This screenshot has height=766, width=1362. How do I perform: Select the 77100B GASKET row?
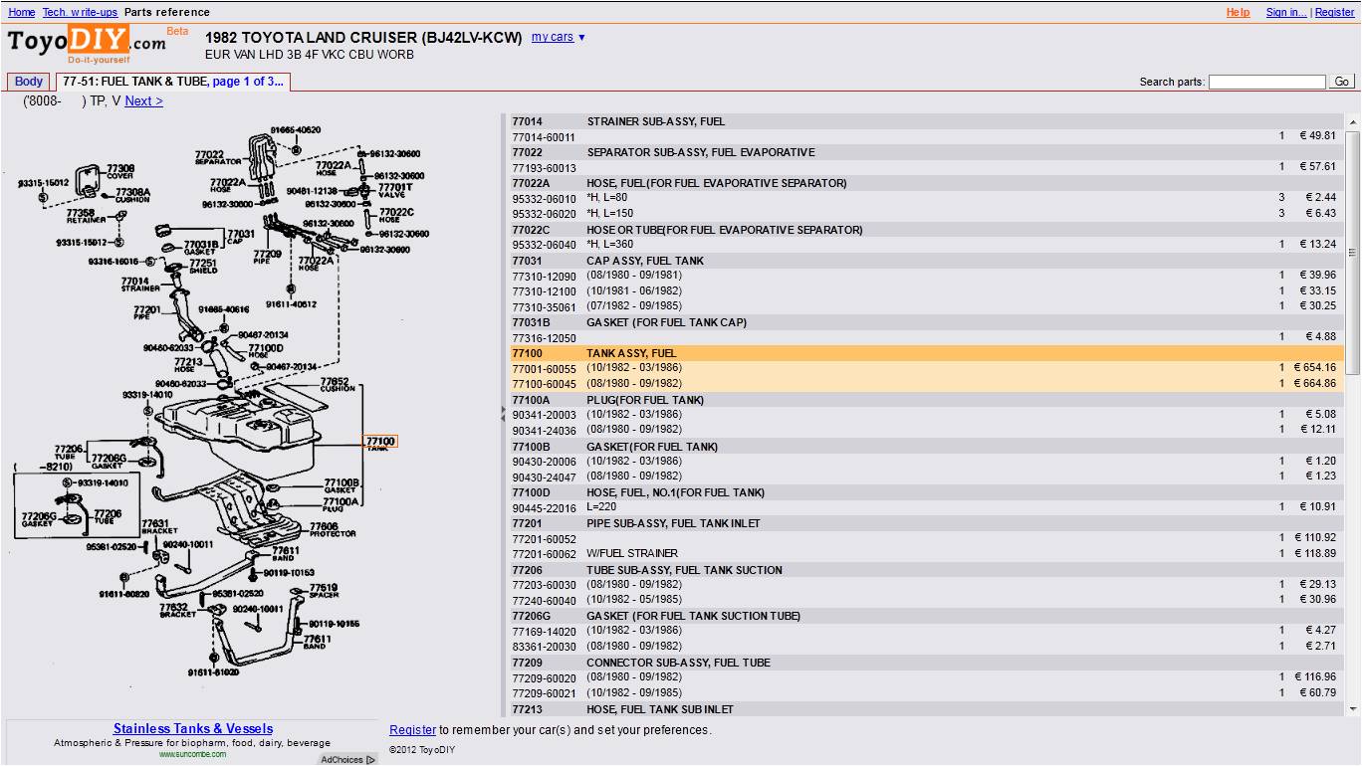[927, 447]
